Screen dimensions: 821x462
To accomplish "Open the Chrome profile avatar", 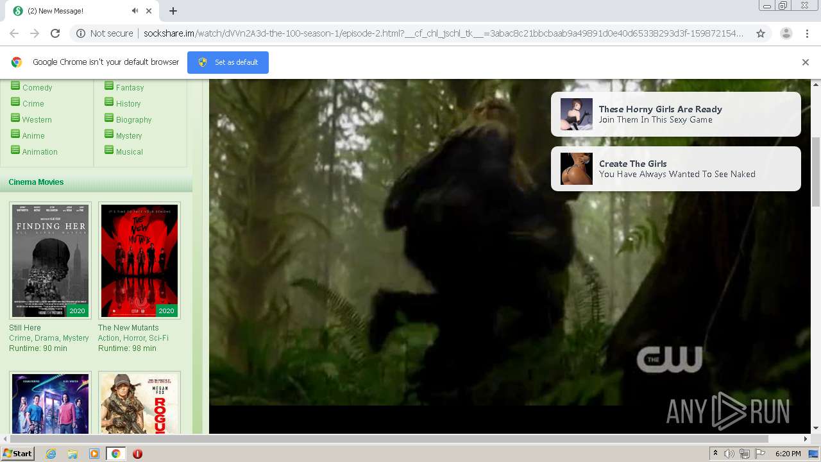I will (x=786, y=33).
